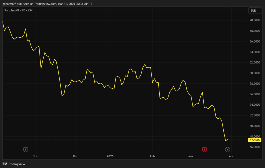This screenshot has width=265, height=168.
Task: Click the 46.0000 price axis label
Action: (255, 147)
